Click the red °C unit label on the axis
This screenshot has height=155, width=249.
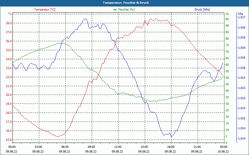click(10, 14)
